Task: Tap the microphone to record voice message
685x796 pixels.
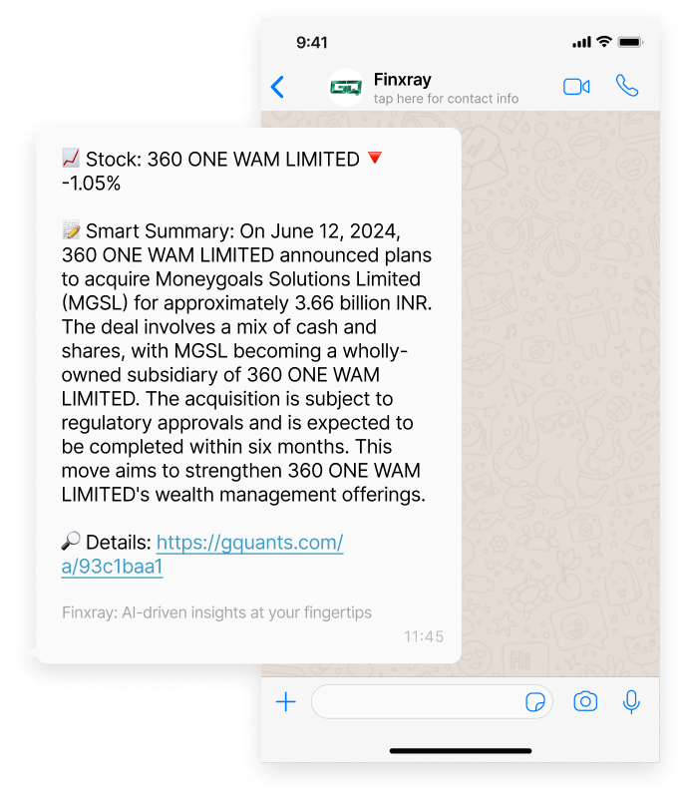Action: 631,702
